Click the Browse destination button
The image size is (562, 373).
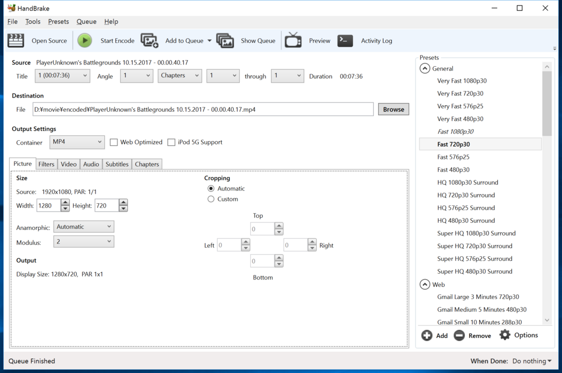click(x=394, y=110)
